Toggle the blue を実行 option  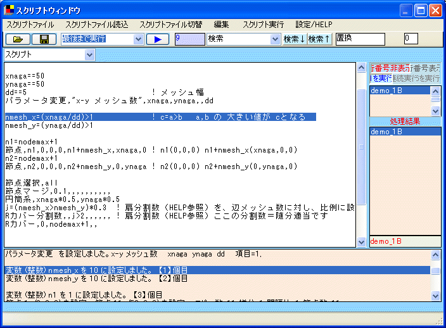(x=381, y=78)
